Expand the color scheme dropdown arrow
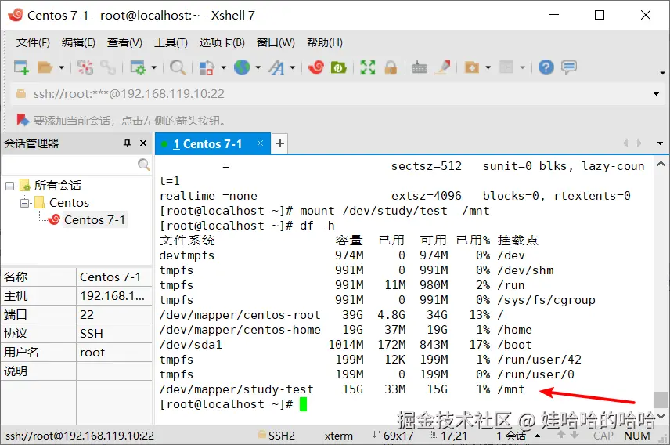 (x=223, y=67)
